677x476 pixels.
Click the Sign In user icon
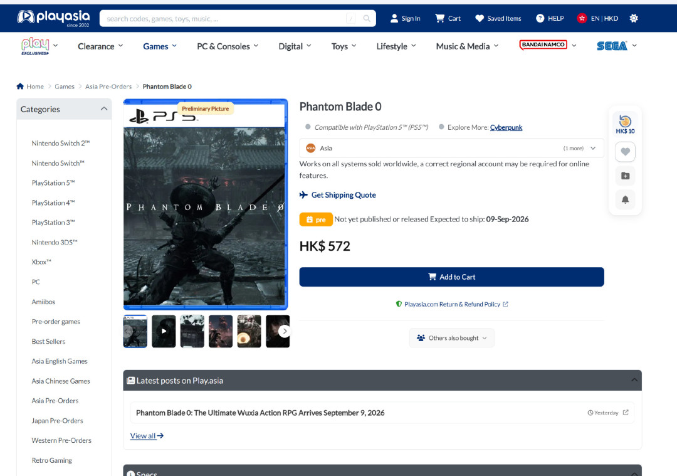click(394, 18)
